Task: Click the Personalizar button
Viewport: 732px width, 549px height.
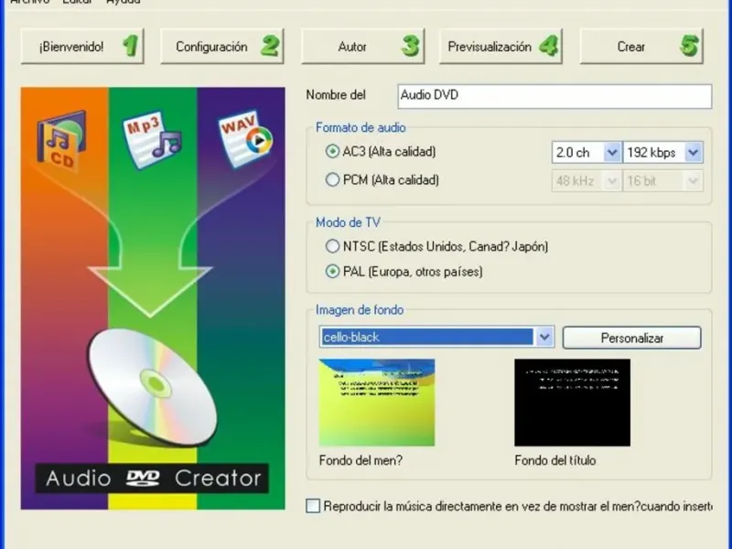Action: [x=631, y=338]
